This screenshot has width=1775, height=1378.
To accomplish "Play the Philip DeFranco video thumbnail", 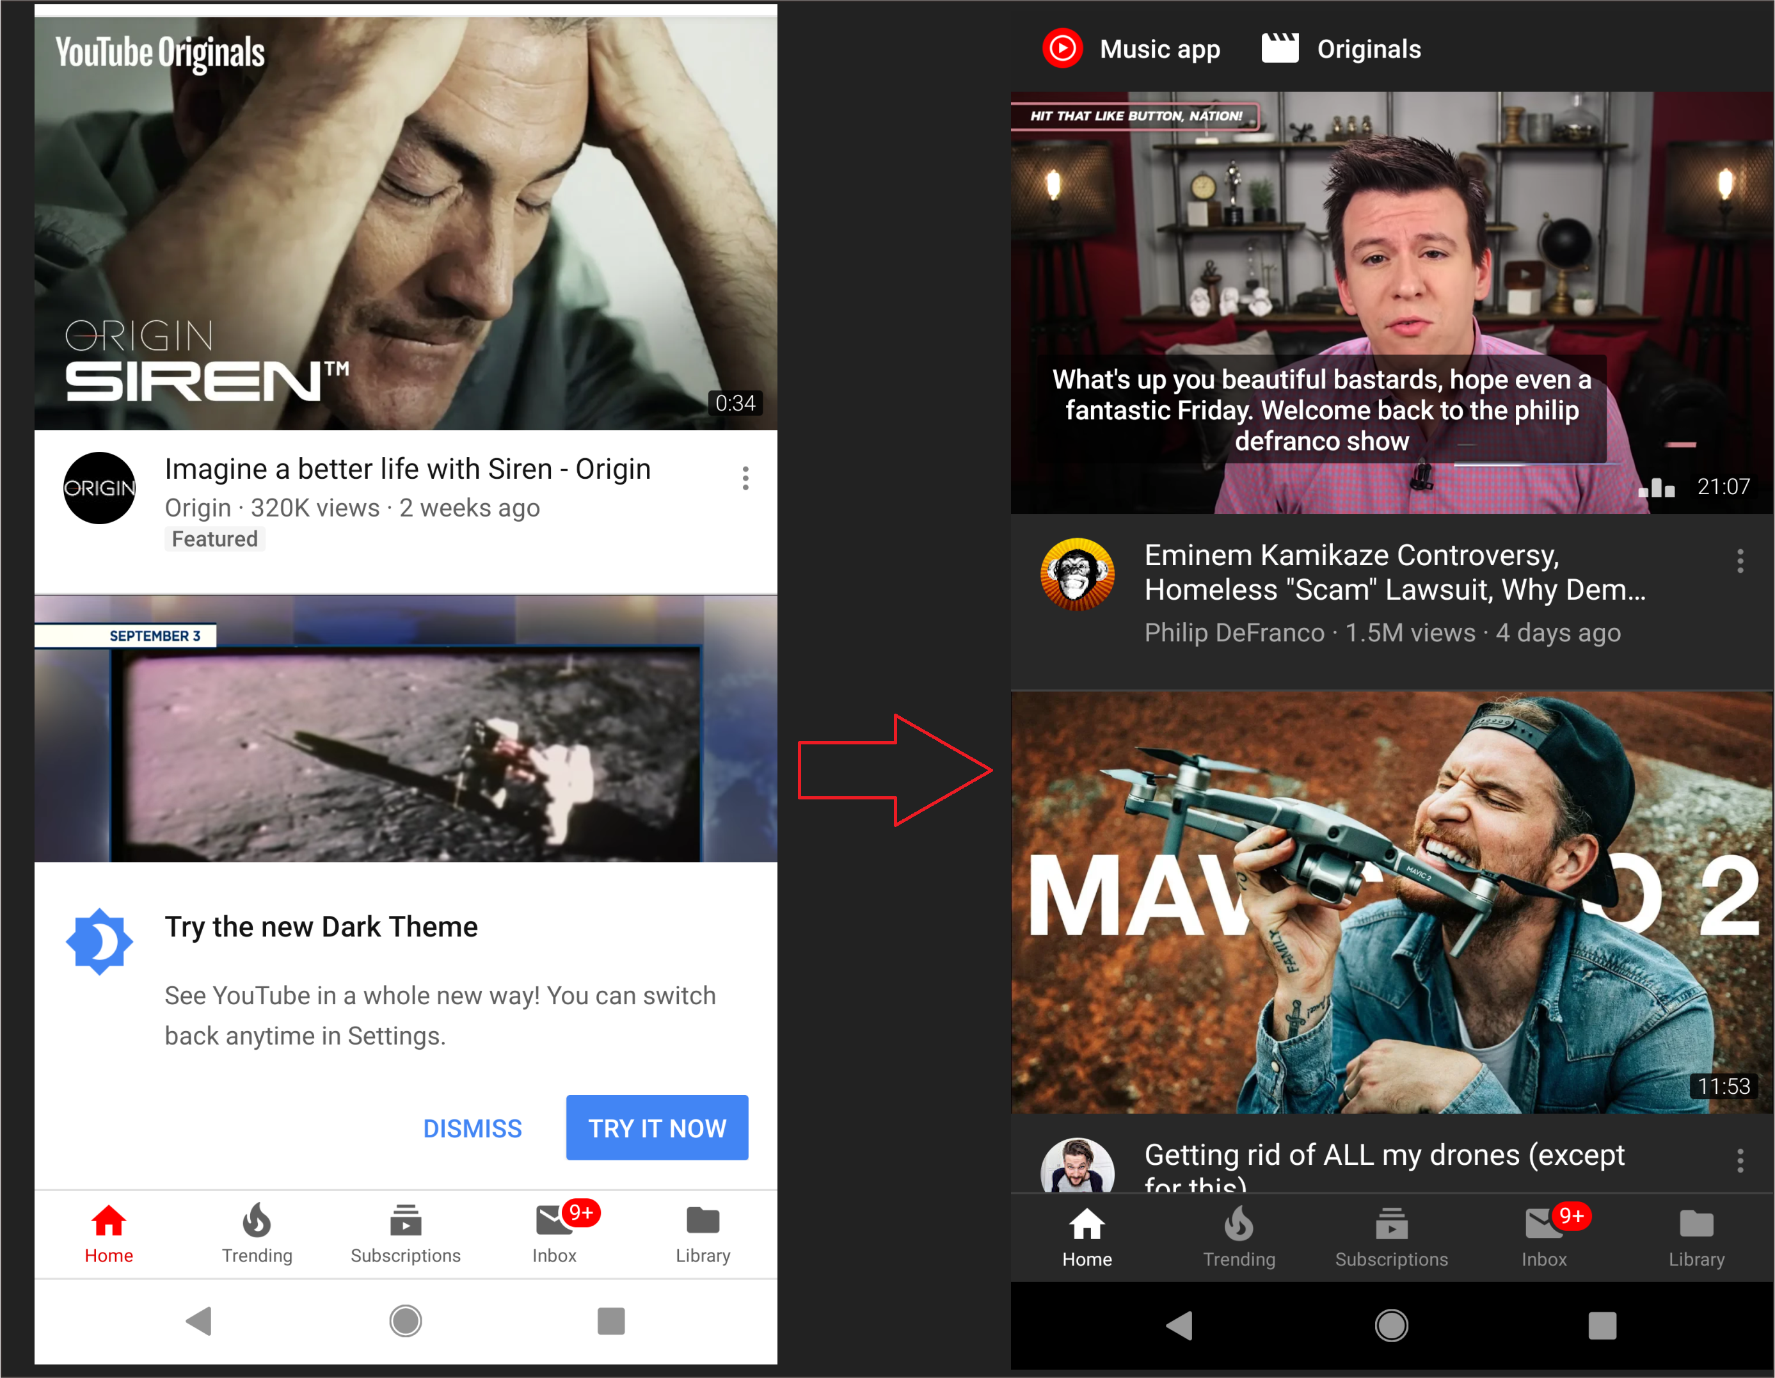I will click(x=1391, y=303).
